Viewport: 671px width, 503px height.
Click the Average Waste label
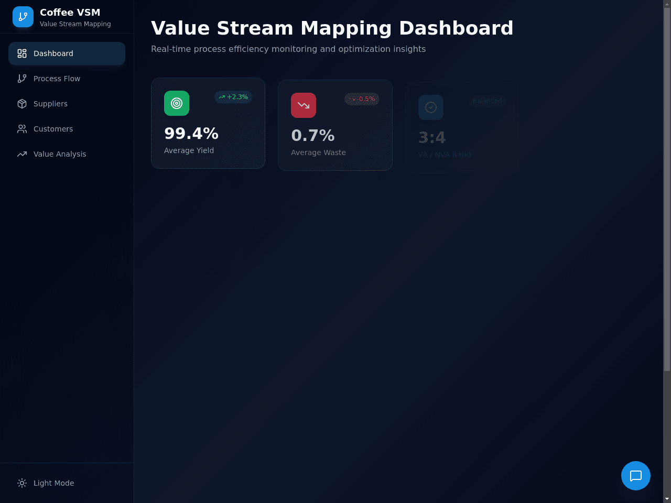pos(318,152)
